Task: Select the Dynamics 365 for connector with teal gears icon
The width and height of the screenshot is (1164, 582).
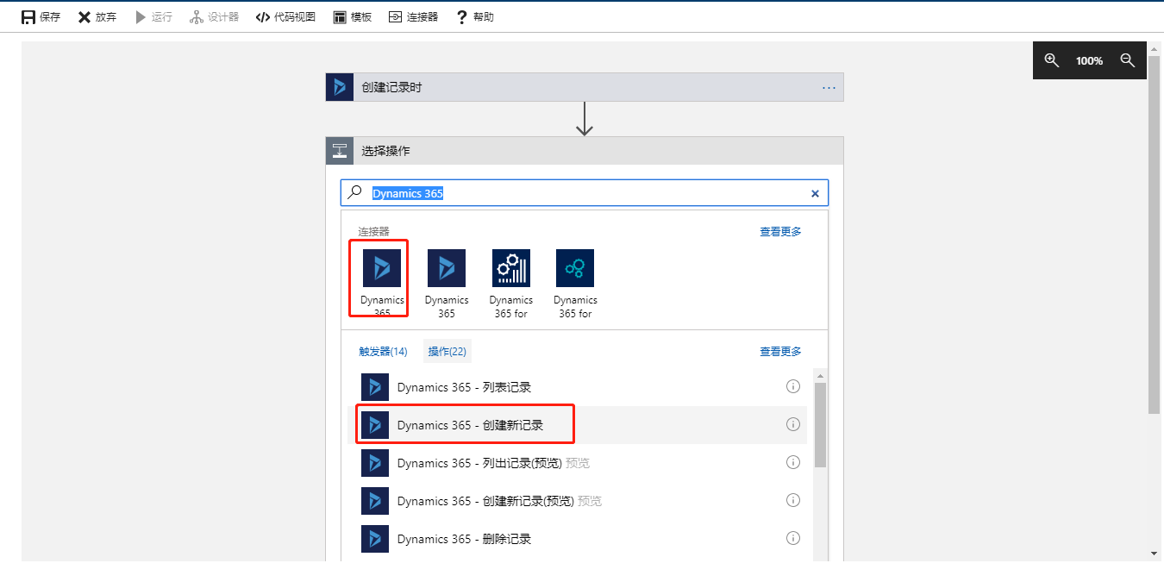Action: coord(575,283)
